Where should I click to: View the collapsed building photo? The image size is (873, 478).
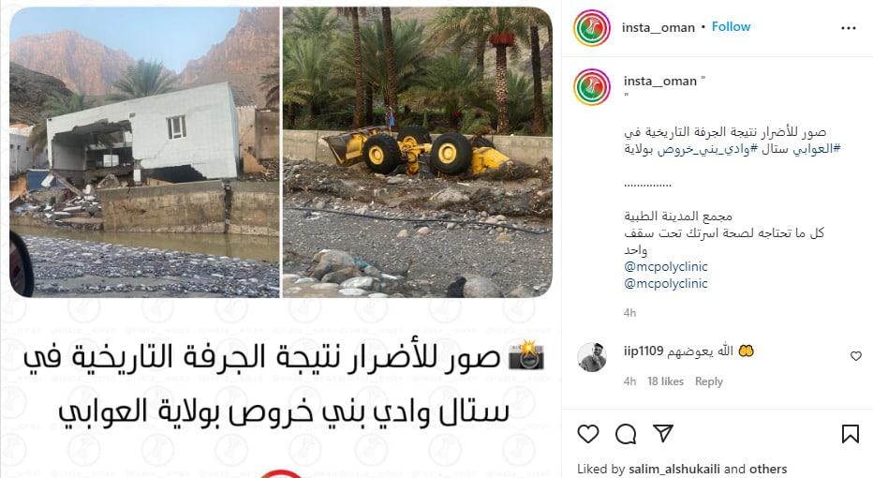pos(144,152)
